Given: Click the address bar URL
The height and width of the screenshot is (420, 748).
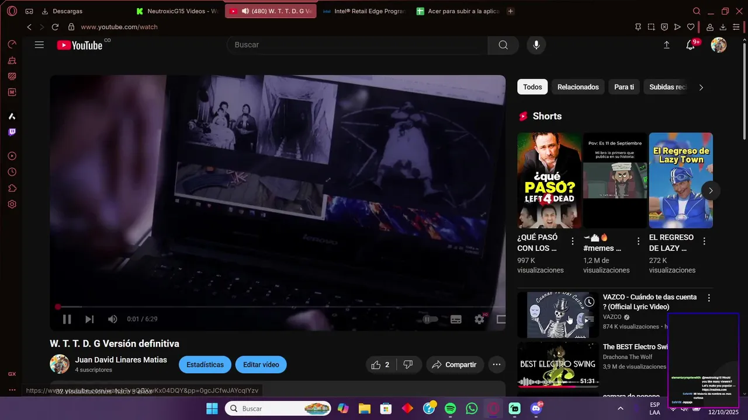Looking at the screenshot, I should tap(119, 27).
